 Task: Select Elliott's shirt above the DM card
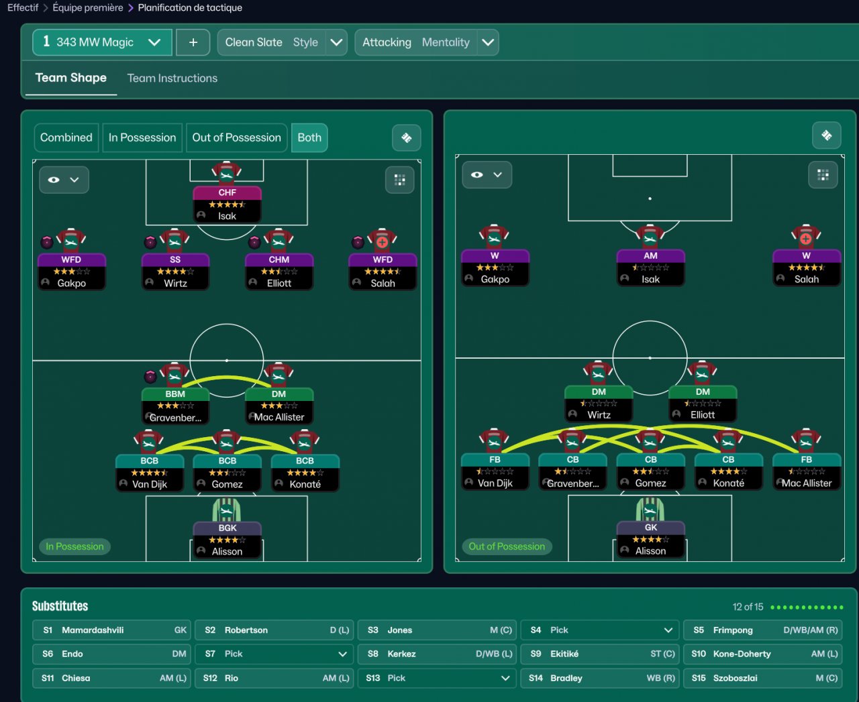click(x=702, y=373)
